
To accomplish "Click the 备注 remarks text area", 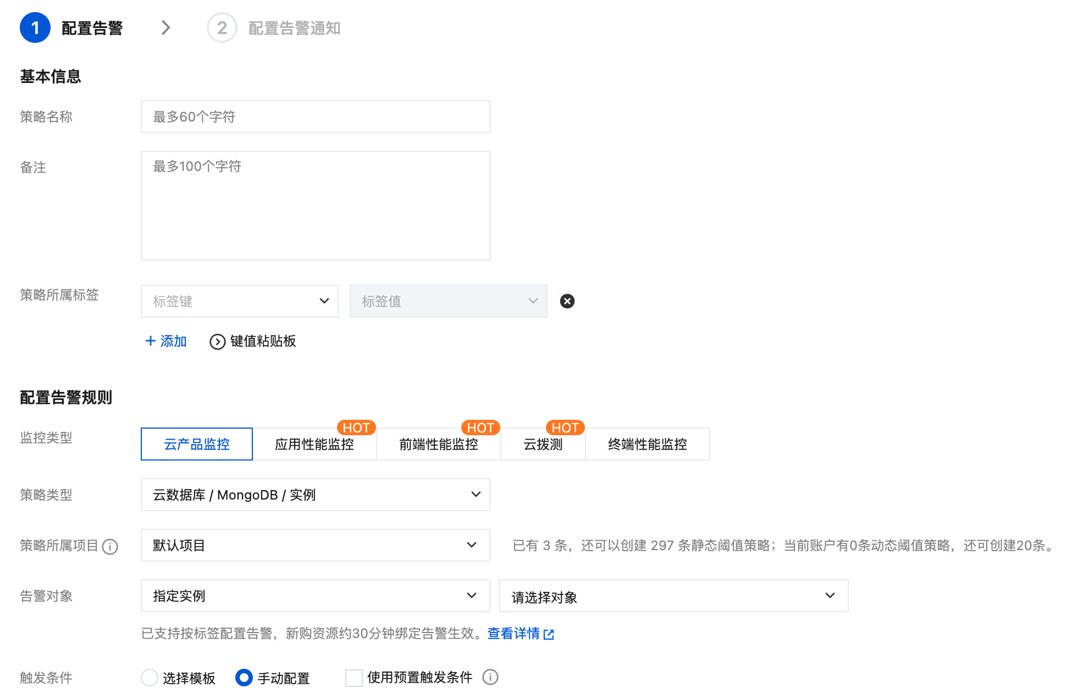I will click(315, 206).
